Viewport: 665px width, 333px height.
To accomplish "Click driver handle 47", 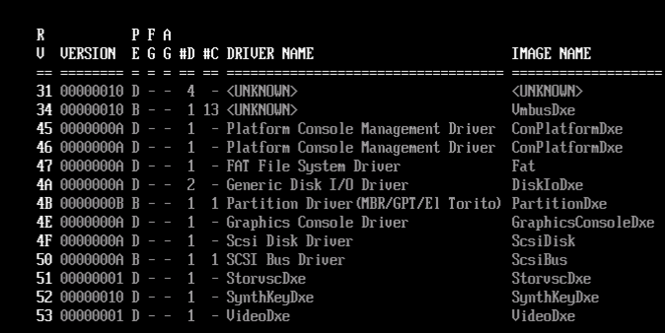I will coord(44,166).
